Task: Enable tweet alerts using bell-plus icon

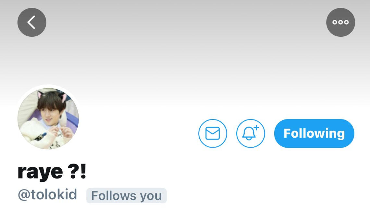Action: click(x=251, y=133)
